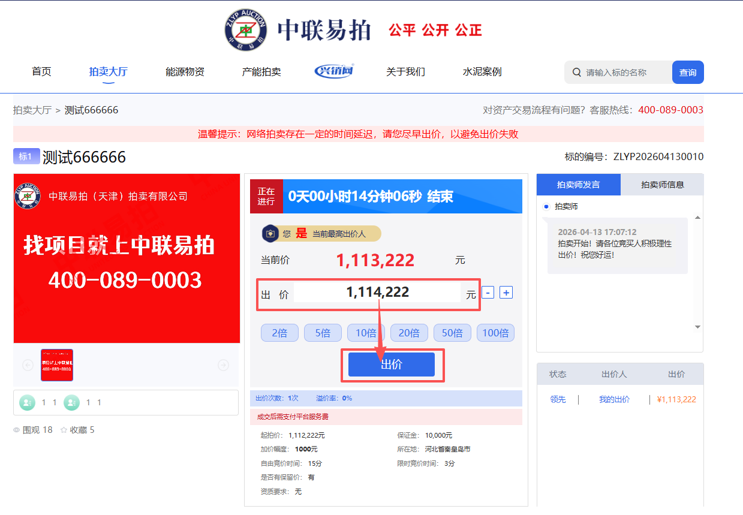Viewport: 743px width, 515px height.
Task: Click the 出价次数 1次 text
Action: click(x=277, y=398)
